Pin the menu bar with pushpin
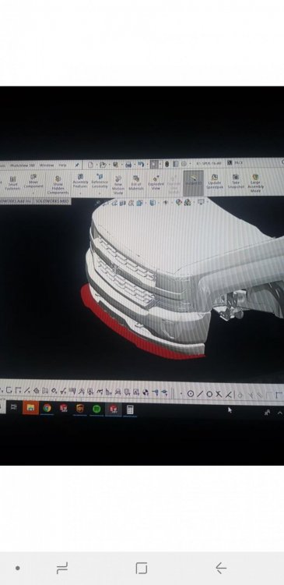The image size is (284, 585). pos(77,165)
